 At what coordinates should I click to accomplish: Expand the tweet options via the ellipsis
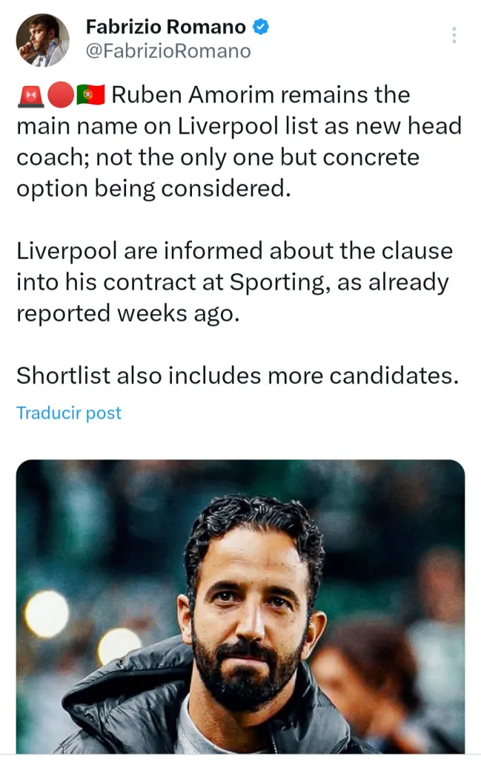[454, 36]
